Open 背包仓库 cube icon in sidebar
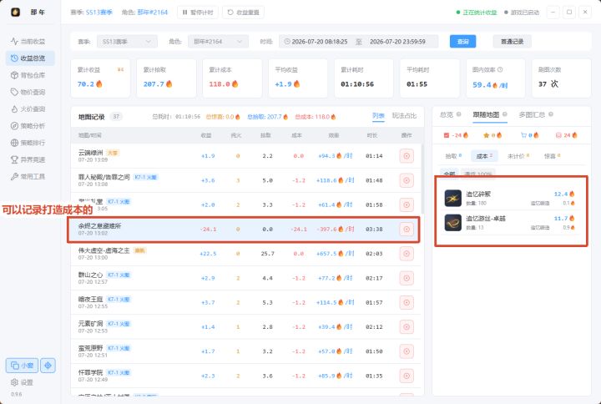 [14, 75]
